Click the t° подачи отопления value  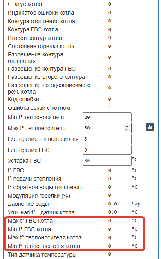pos(110,179)
